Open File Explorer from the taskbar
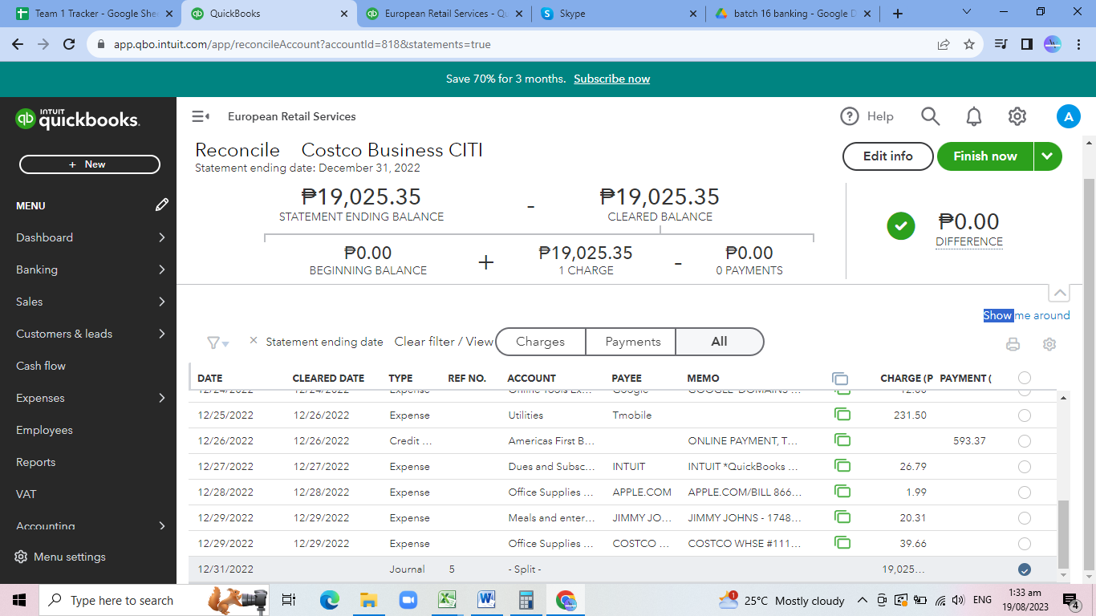1096x616 pixels. pos(368,600)
